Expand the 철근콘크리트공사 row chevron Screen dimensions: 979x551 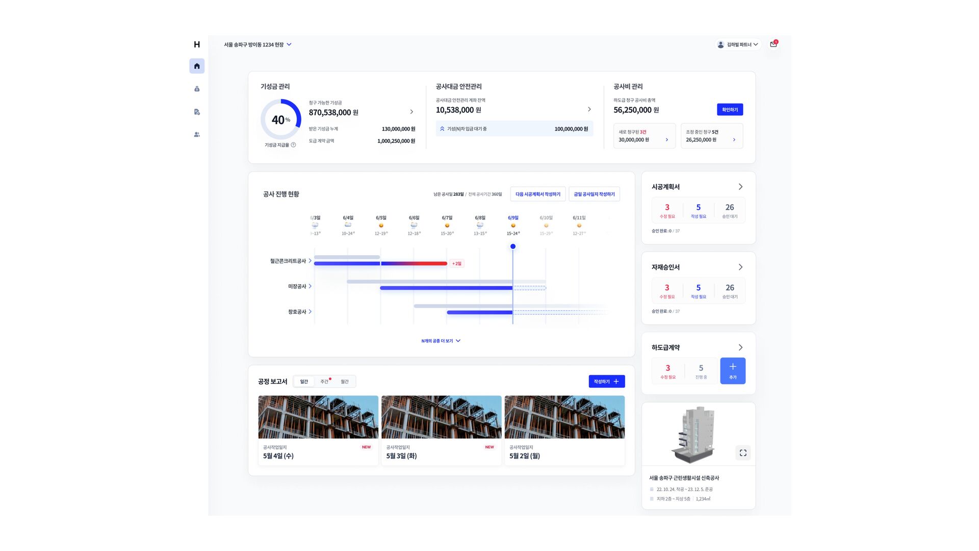click(310, 261)
